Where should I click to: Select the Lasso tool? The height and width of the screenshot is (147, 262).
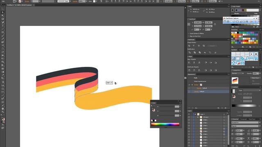(3, 19)
